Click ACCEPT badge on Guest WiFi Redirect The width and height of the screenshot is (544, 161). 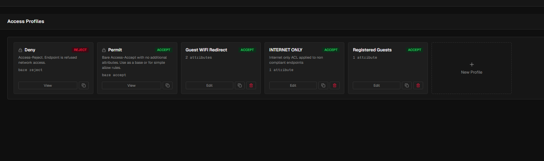click(247, 50)
